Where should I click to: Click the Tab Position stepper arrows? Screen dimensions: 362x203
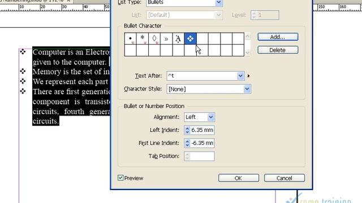coord(187,156)
